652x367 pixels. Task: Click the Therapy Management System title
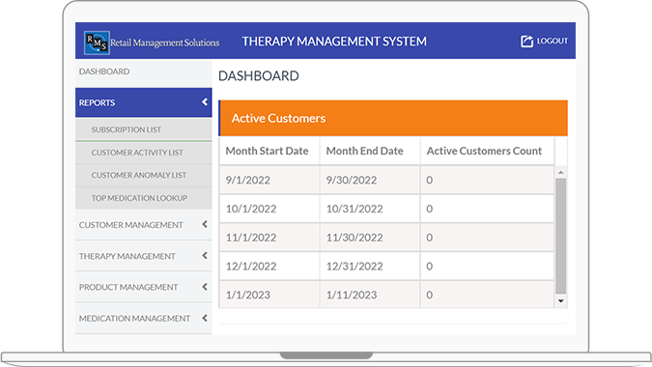click(x=334, y=42)
